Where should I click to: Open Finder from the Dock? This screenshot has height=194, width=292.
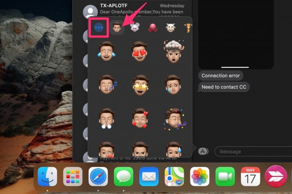[47, 176]
